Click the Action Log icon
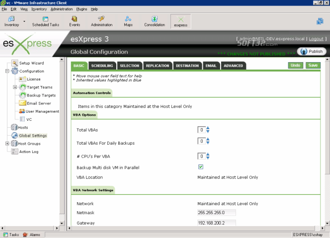 click(15, 152)
